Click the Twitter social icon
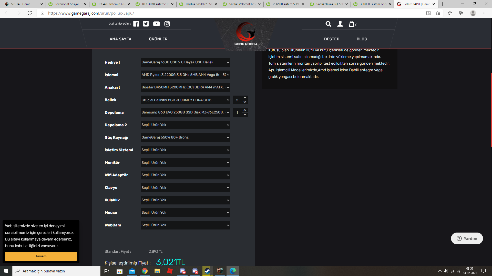The image size is (492, 276). point(146,24)
